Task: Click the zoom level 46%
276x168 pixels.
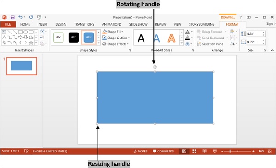Action: (x=262, y=151)
